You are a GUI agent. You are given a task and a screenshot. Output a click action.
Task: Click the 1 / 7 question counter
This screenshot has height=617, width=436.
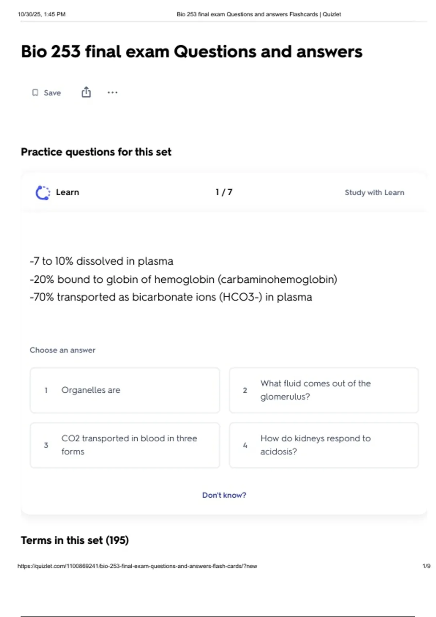224,192
